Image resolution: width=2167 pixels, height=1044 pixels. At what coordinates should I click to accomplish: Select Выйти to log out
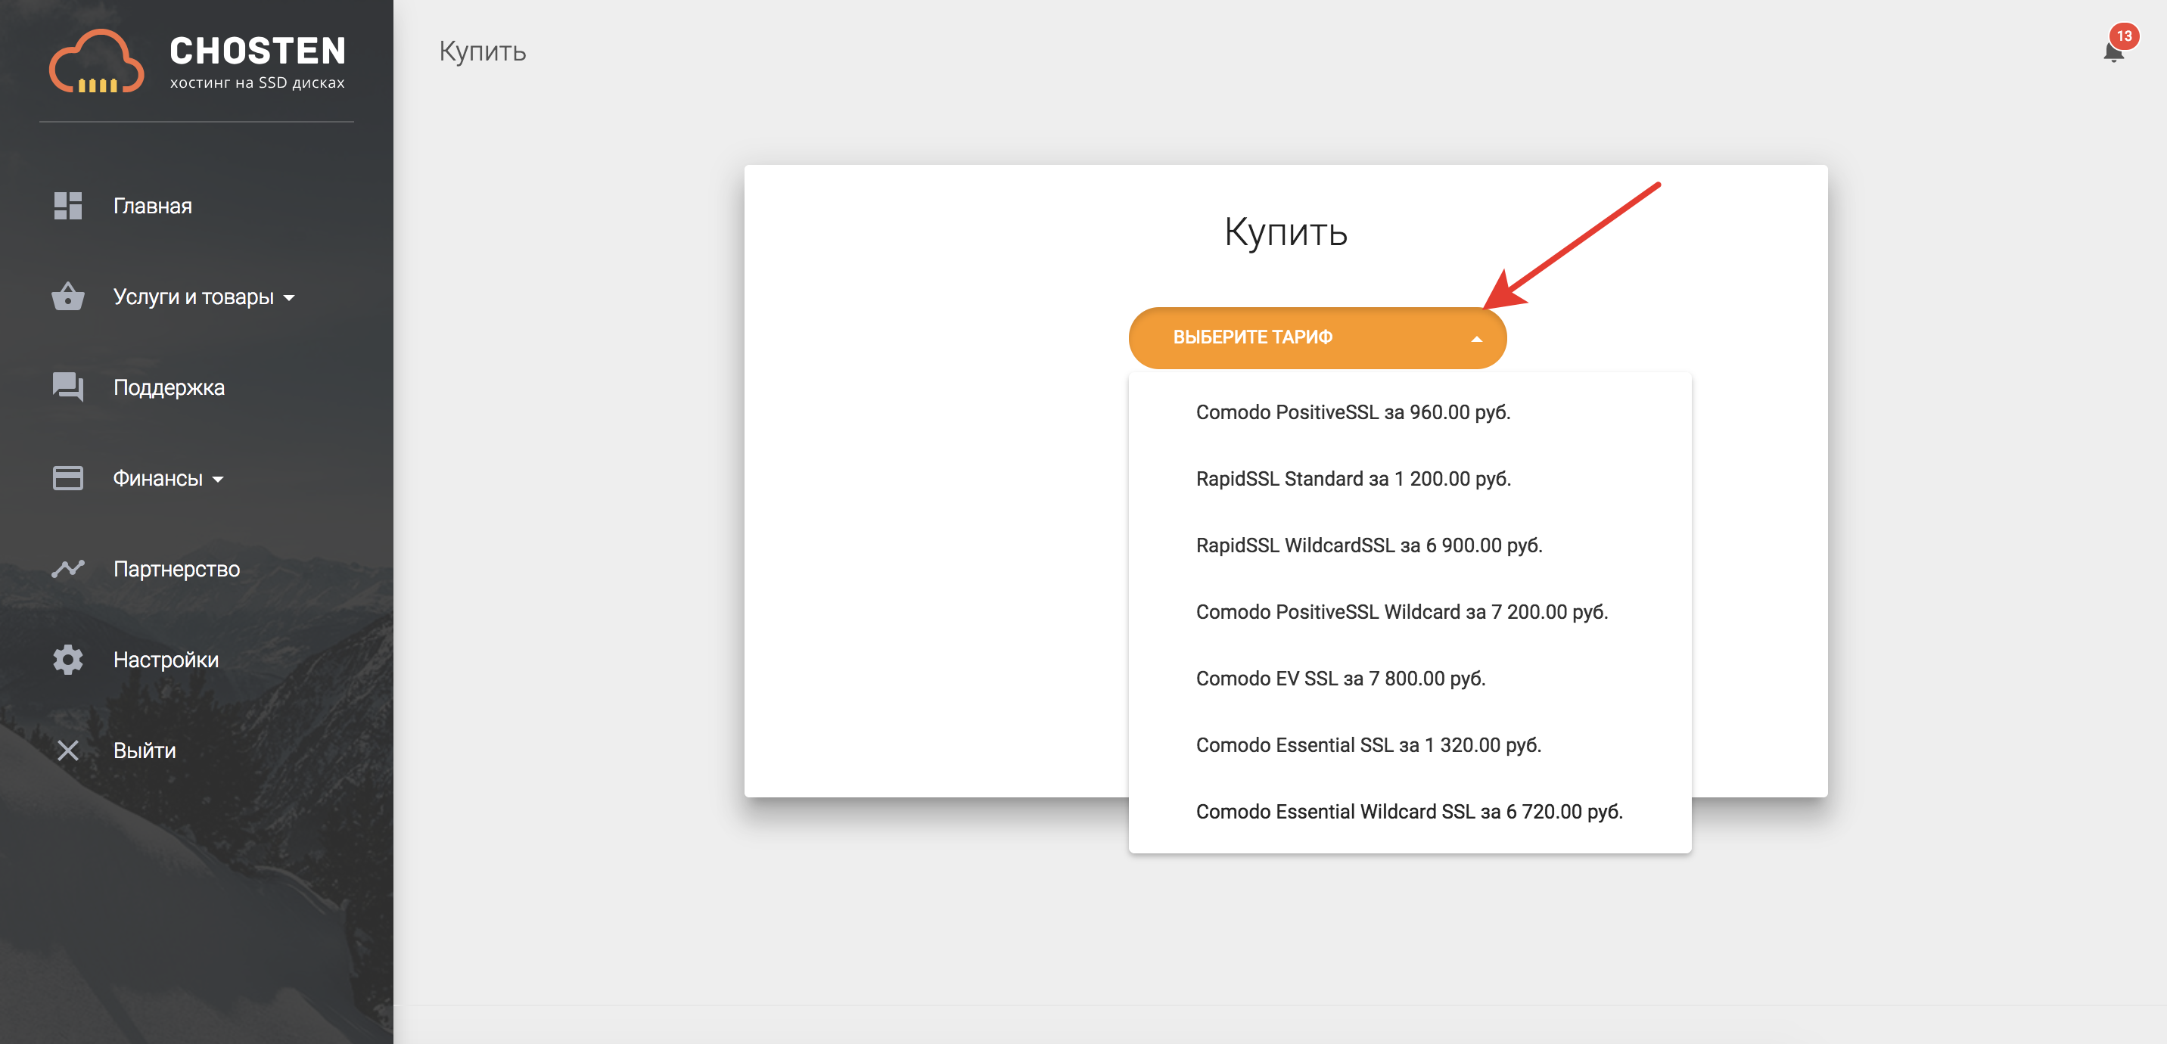point(145,750)
